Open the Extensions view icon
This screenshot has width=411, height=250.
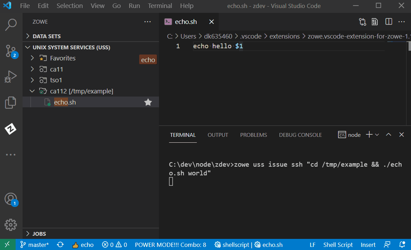click(10, 102)
